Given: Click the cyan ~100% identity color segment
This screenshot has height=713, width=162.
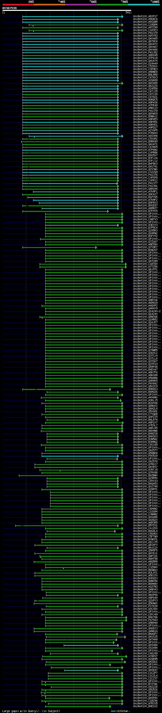Looking at the screenshot, I should [144, 5].
